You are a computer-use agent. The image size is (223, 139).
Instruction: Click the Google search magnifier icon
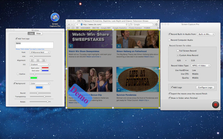click(131, 24)
